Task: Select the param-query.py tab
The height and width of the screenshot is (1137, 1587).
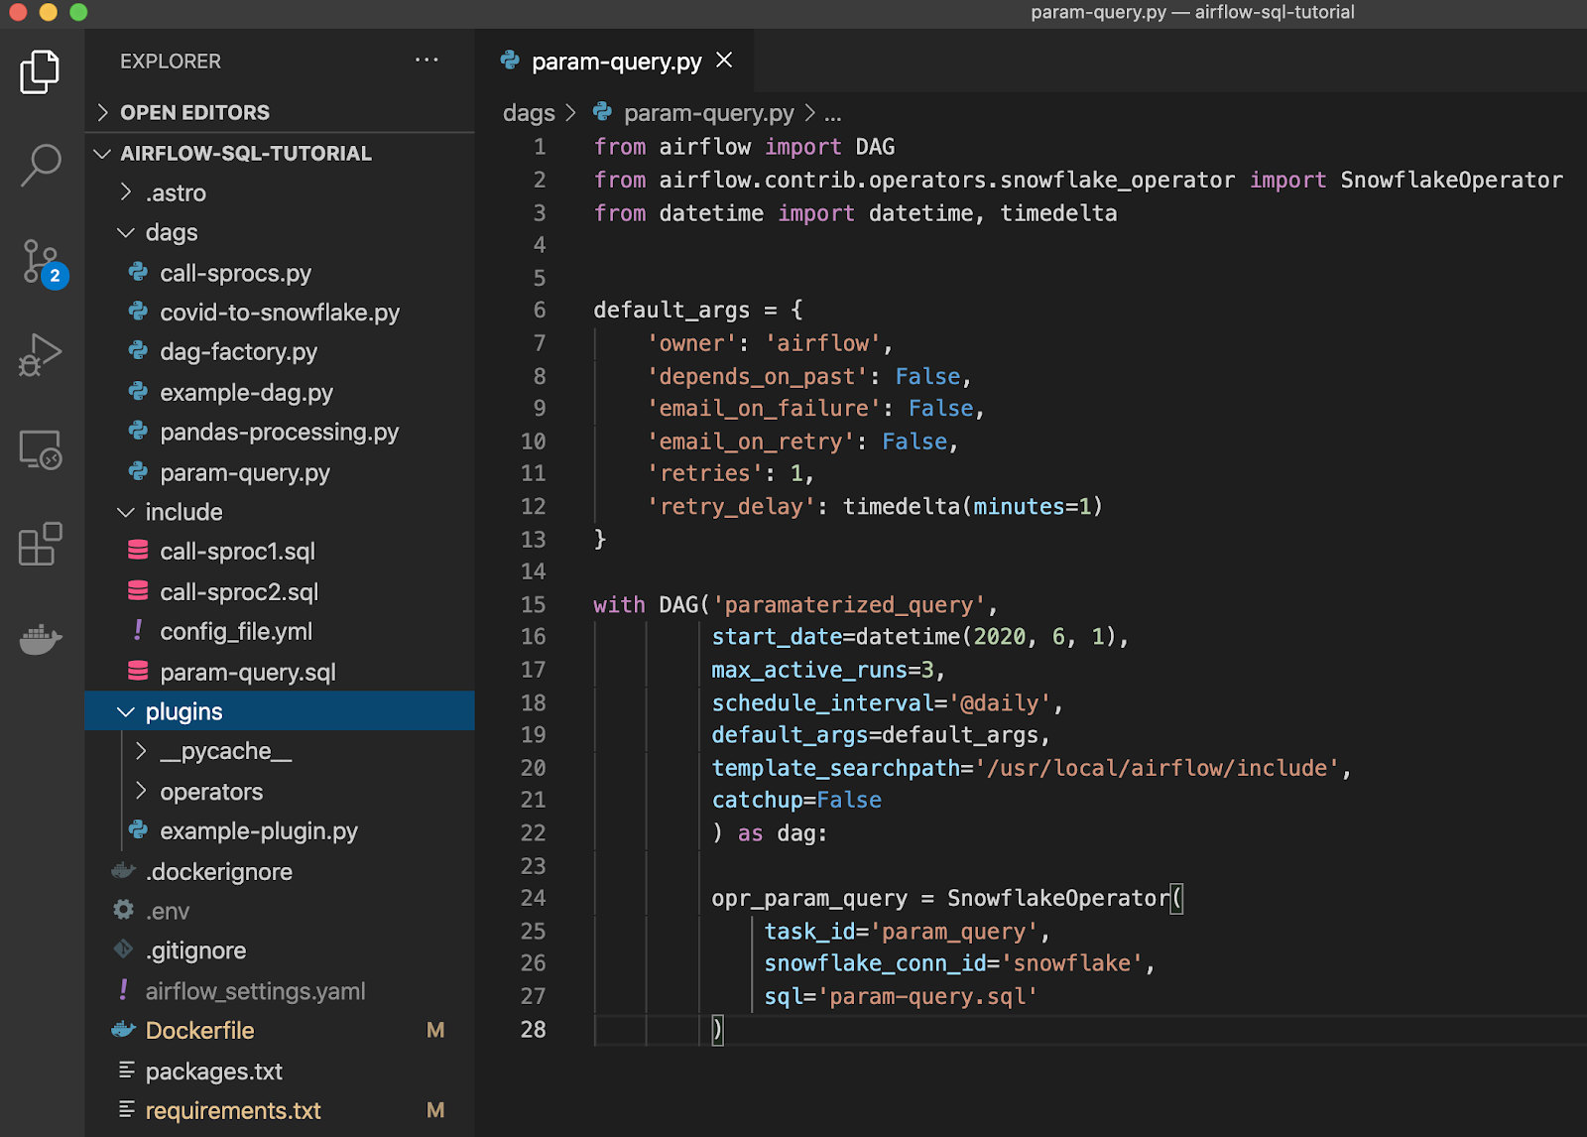Action: [x=615, y=62]
